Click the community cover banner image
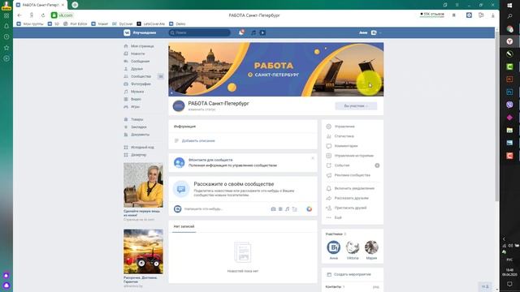Viewport: 520px width, 292px height. click(276, 69)
